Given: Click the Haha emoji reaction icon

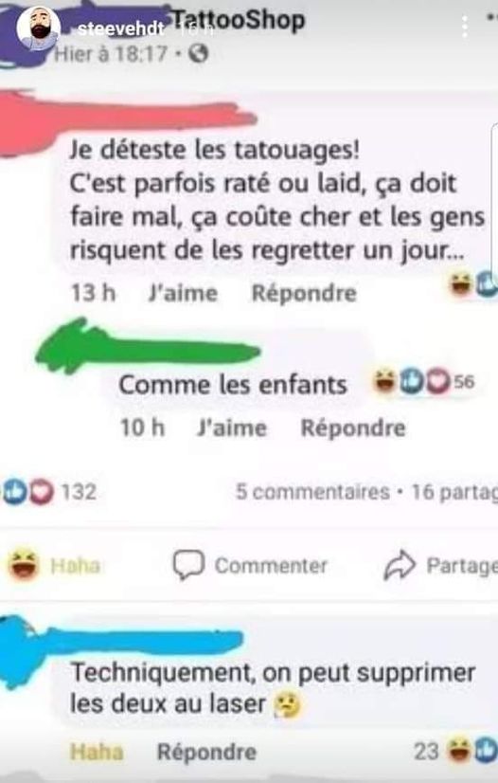Looking at the screenshot, I should coord(24,564).
